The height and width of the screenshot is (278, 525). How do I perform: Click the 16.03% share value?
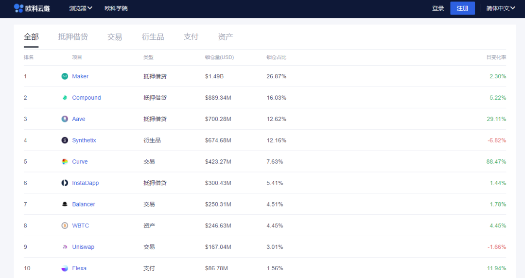276,98
